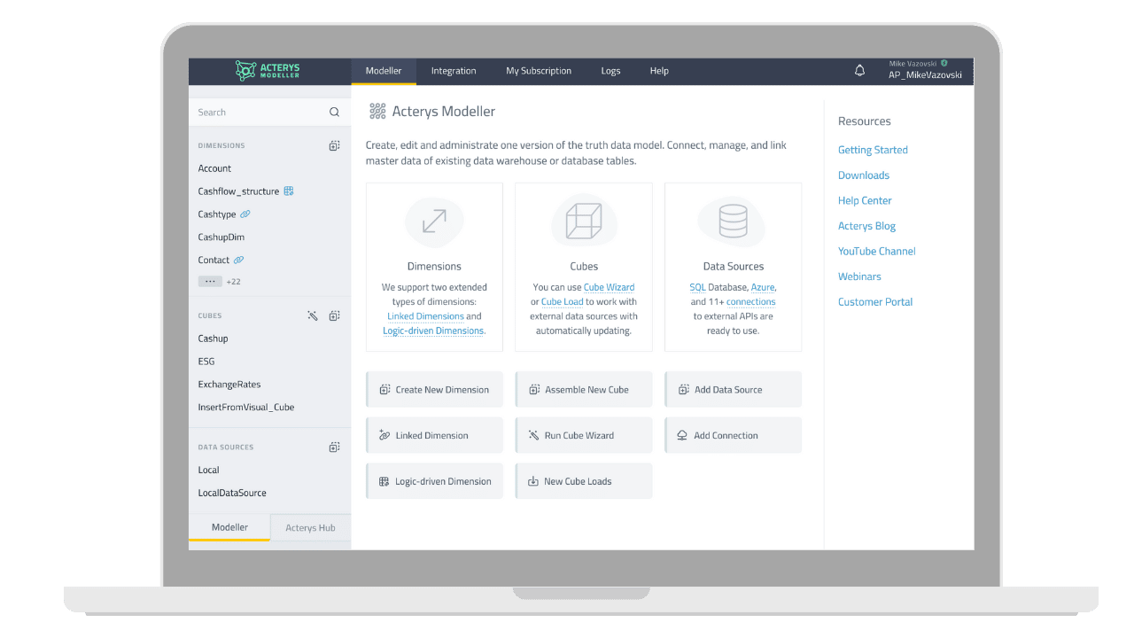Click Run Cube Wizard button
This screenshot has width=1134, height=638.
coord(584,436)
